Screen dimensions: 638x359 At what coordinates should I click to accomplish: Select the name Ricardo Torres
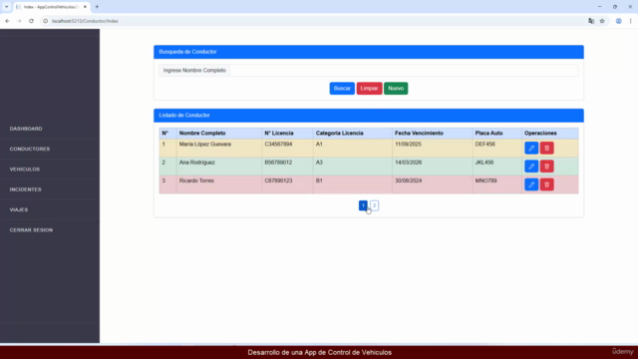click(196, 180)
